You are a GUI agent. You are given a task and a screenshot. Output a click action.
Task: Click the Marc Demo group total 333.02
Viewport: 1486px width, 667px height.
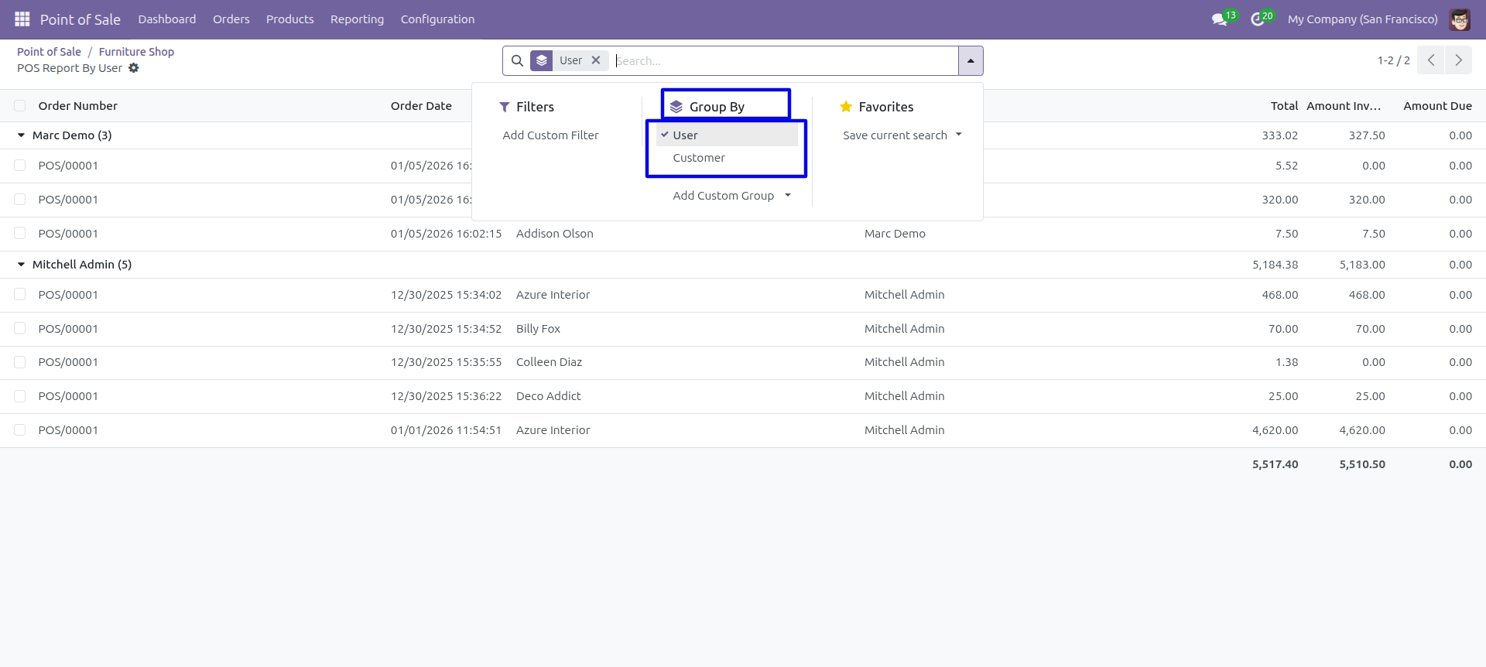point(1279,135)
